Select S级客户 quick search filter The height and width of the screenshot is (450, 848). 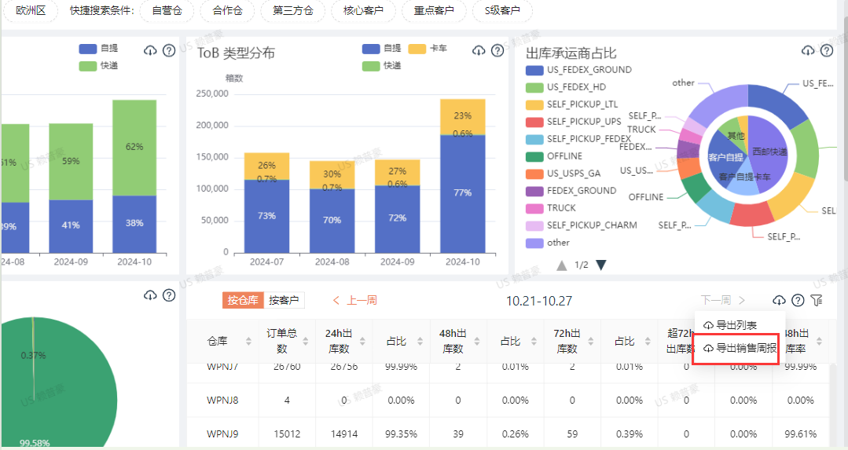click(502, 11)
